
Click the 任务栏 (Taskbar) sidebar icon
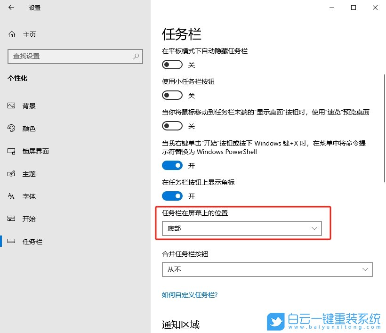(12, 242)
